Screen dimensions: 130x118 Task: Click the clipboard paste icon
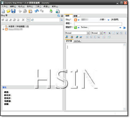(30, 11)
